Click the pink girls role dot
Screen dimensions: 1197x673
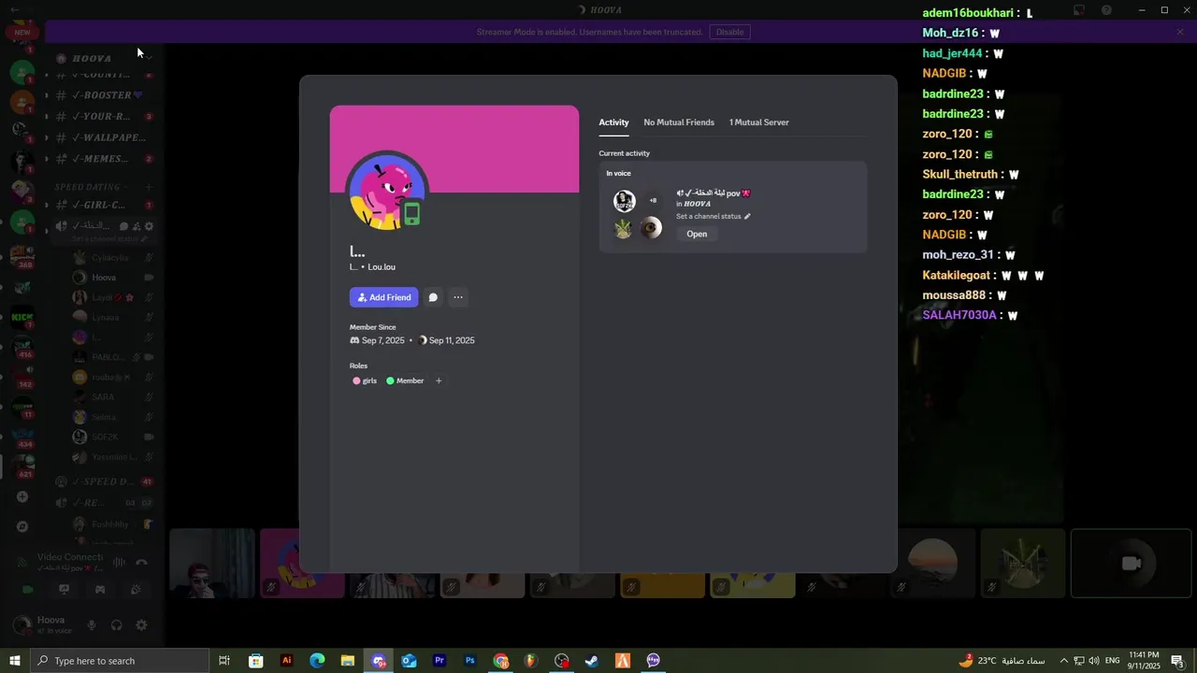[x=356, y=380]
